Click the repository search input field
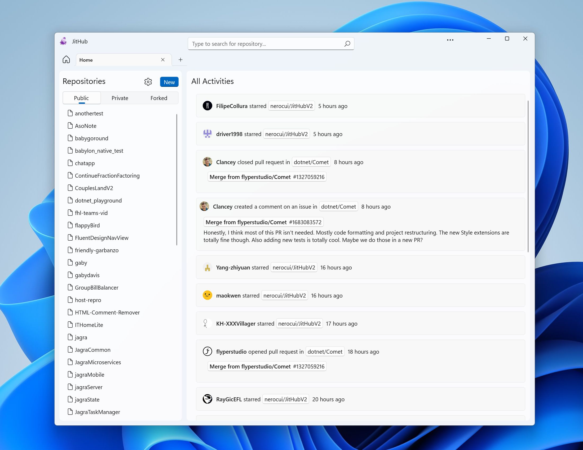Image resolution: width=583 pixels, height=450 pixels. [x=267, y=44]
